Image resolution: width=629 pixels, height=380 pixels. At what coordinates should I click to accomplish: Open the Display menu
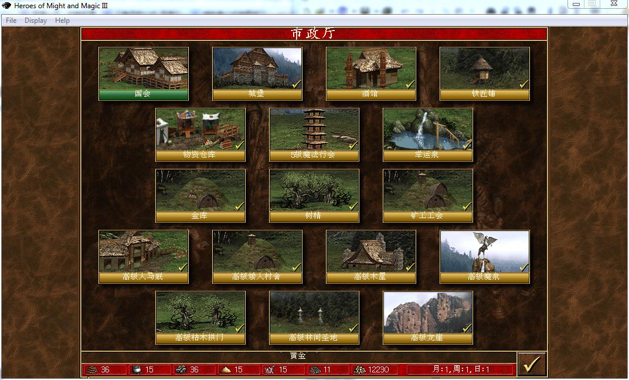pyautogui.click(x=36, y=21)
